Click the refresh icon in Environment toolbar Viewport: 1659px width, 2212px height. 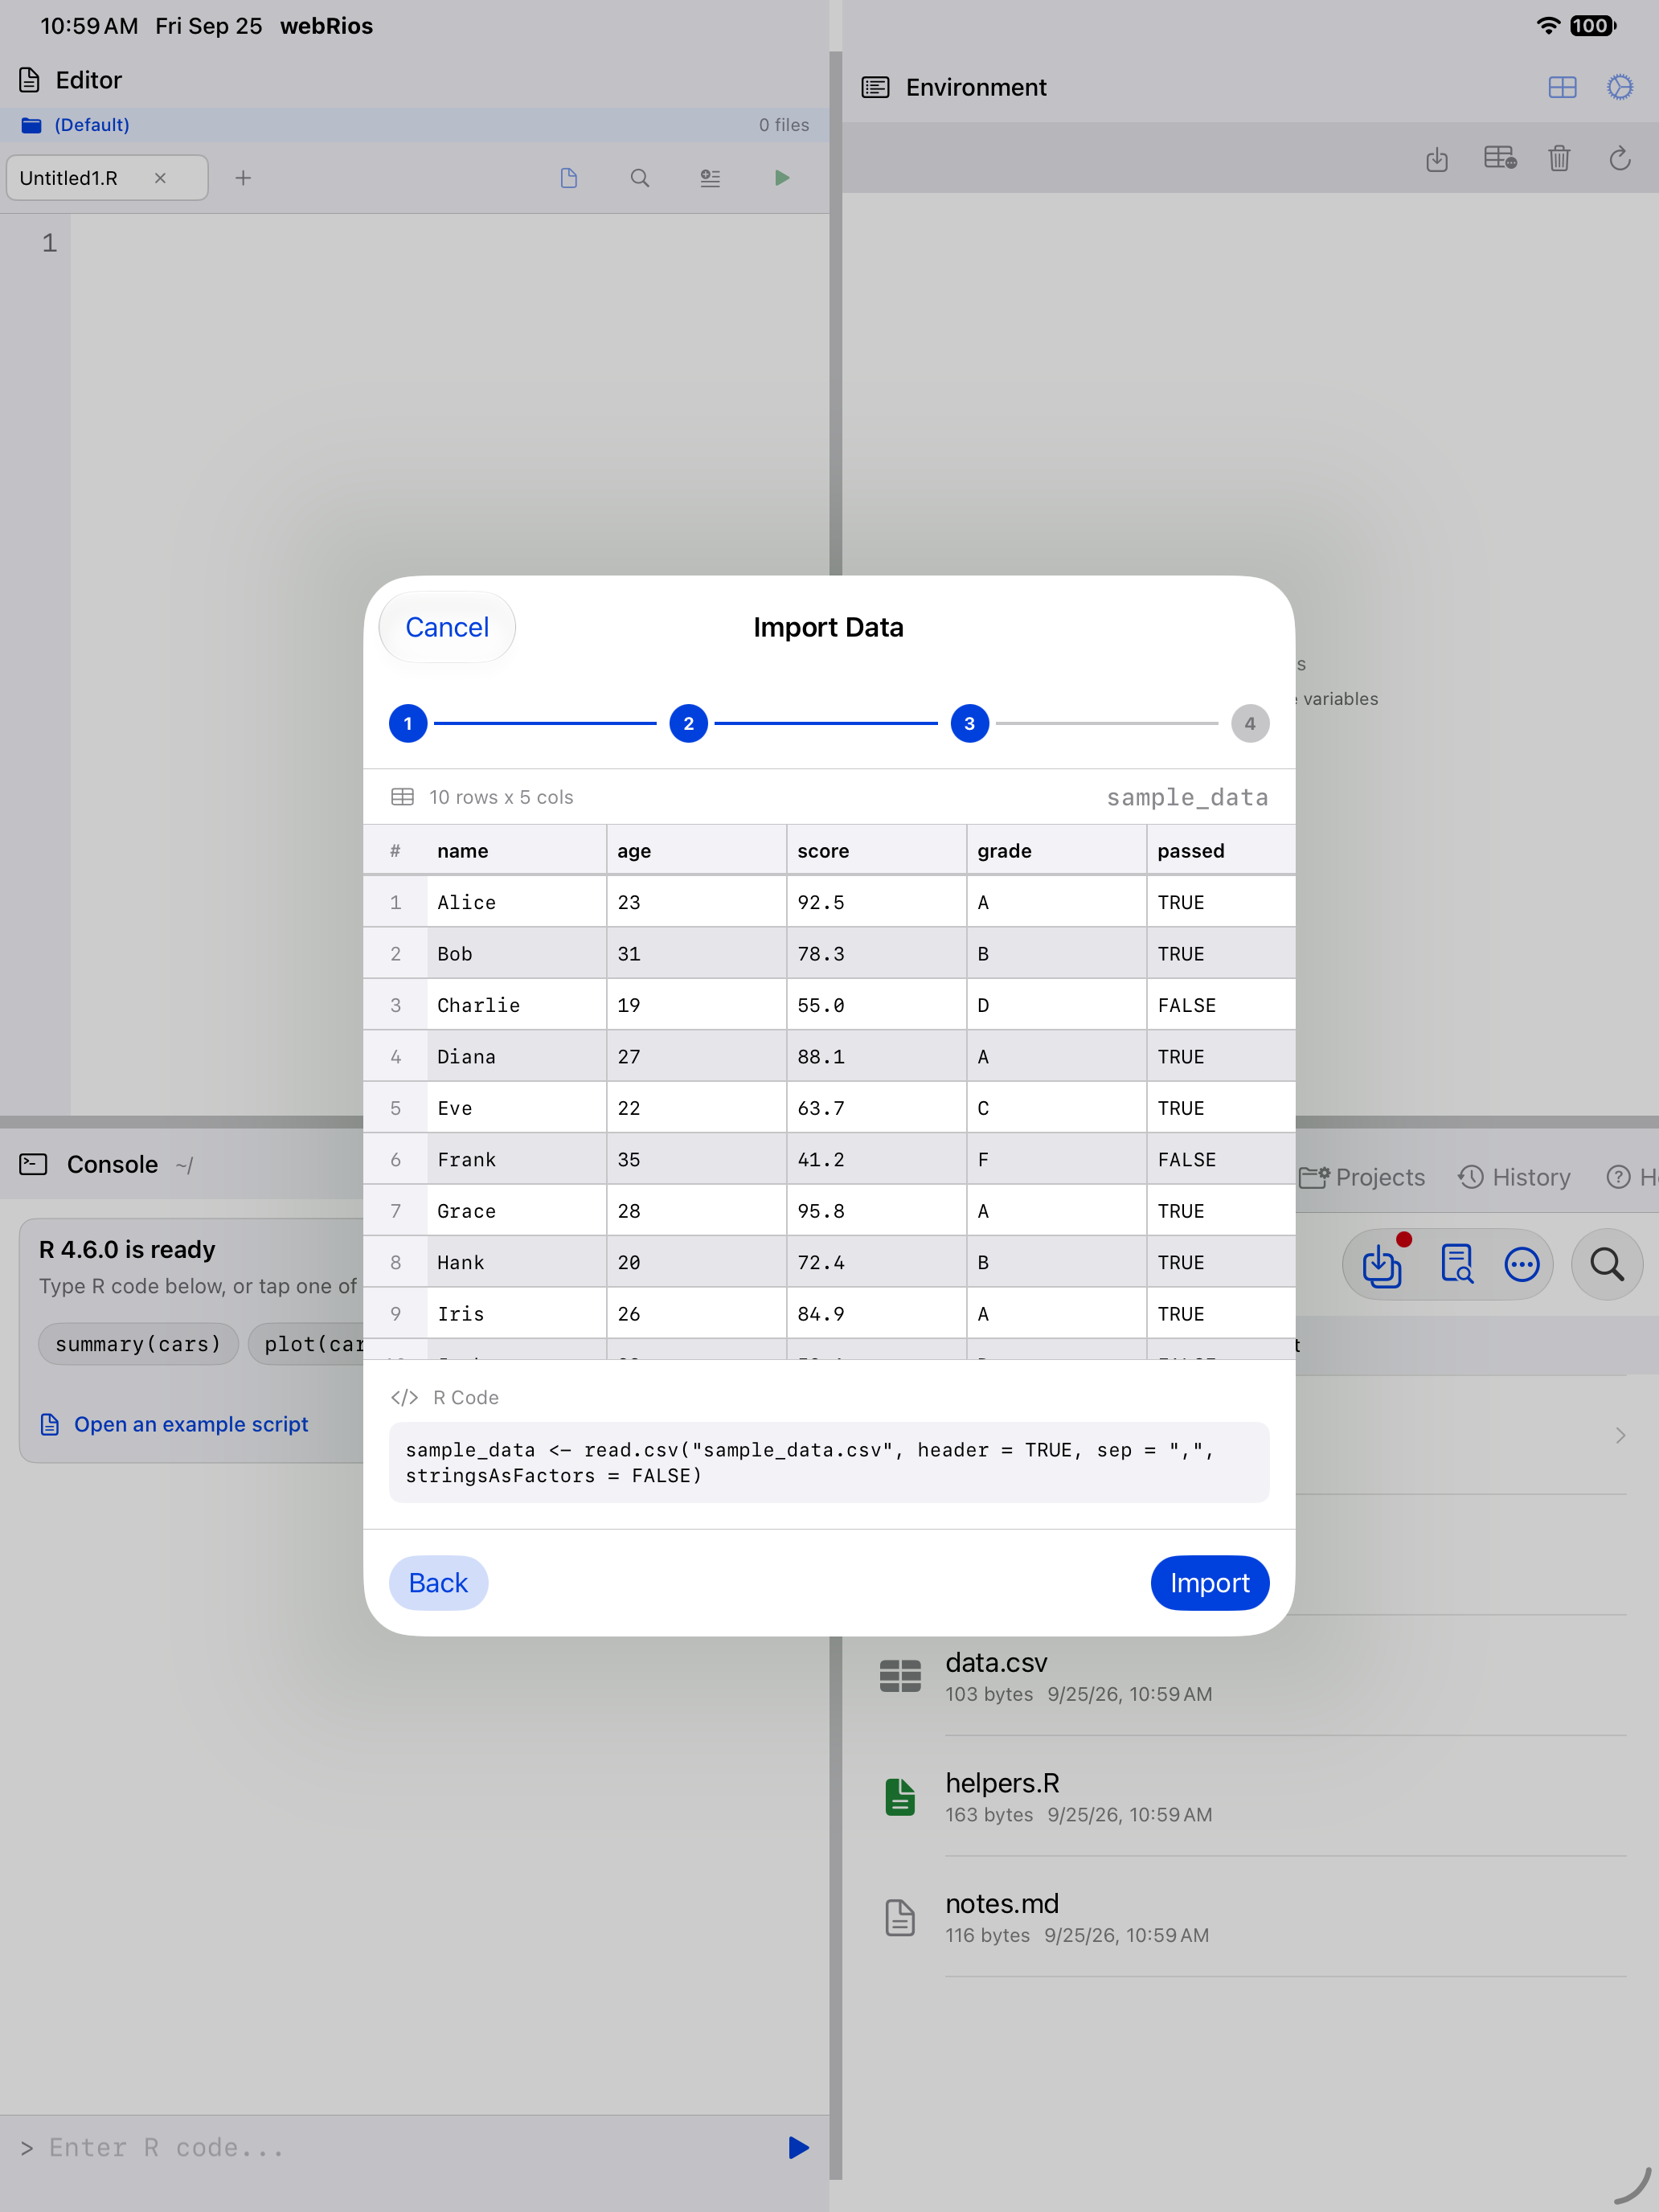click(x=1620, y=158)
